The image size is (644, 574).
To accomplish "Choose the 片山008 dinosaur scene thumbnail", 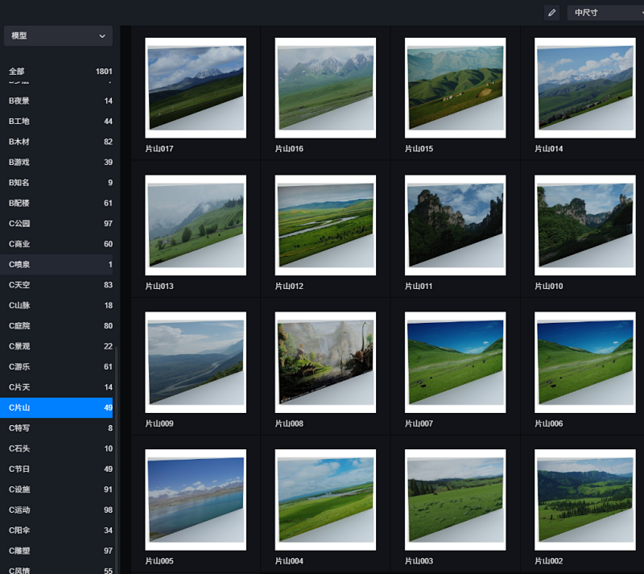I will click(325, 362).
